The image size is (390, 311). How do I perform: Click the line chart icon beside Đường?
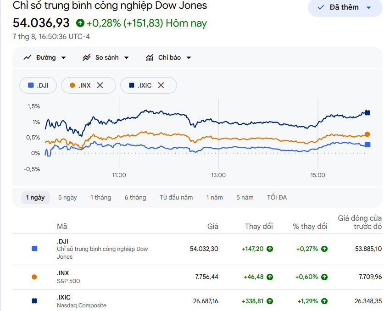(x=27, y=58)
